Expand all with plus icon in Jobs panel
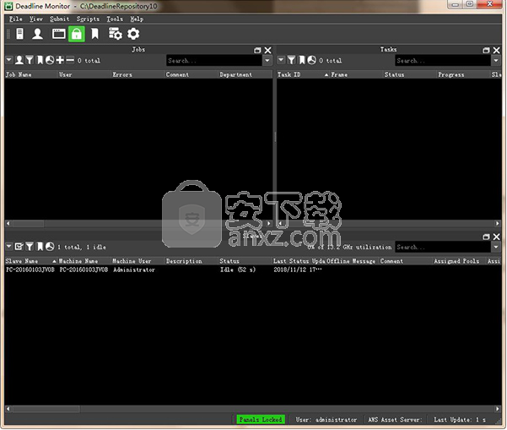The width and height of the screenshot is (507, 430). pyautogui.click(x=60, y=60)
